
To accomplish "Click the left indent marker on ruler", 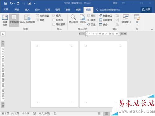I will (x=86, y=36).
